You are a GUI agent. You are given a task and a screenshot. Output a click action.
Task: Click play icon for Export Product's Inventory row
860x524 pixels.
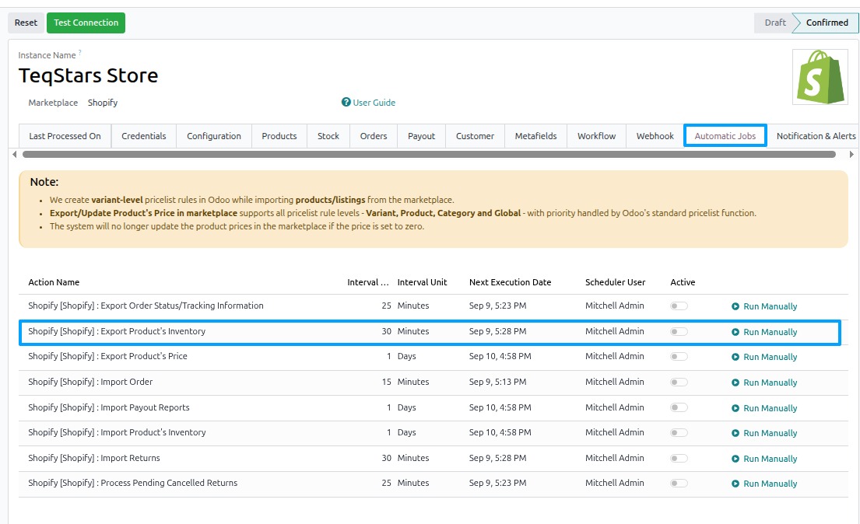click(735, 332)
